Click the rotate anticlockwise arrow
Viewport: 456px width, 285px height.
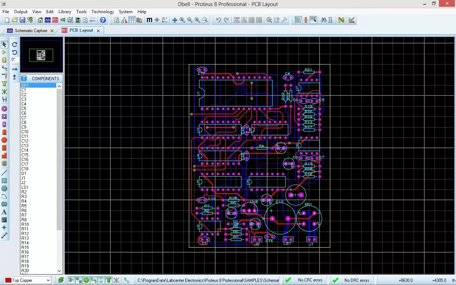[x=15, y=52]
